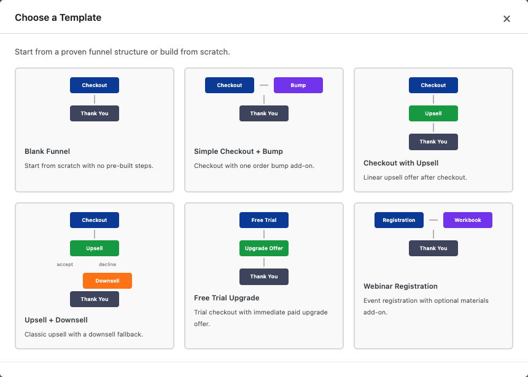Select the Free Trial Upgrade title

[227, 298]
